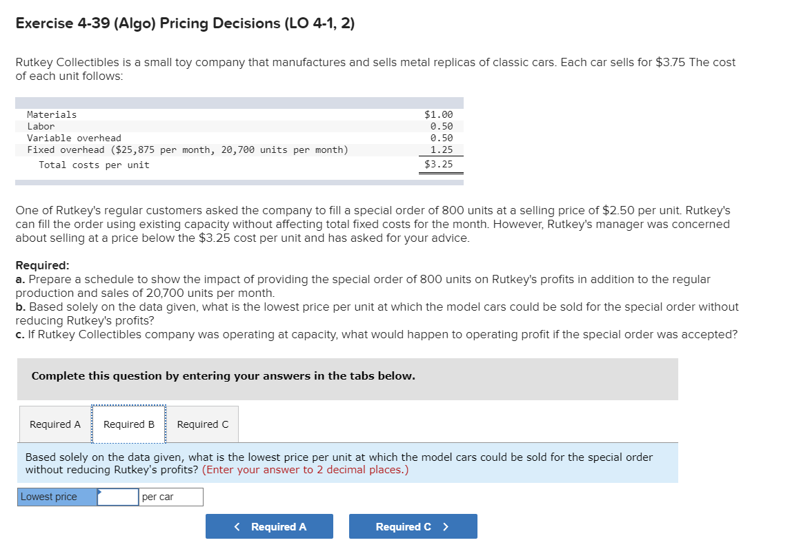Screen dimensions: 799x558
Task: Click the right chevron on the Required C button
Action: coord(446,527)
